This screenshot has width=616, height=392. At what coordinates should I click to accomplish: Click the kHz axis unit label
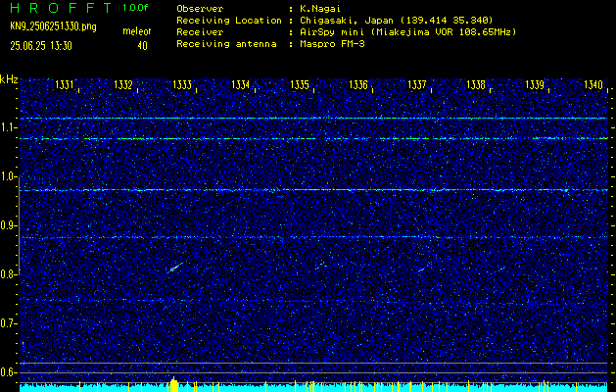pos(9,79)
